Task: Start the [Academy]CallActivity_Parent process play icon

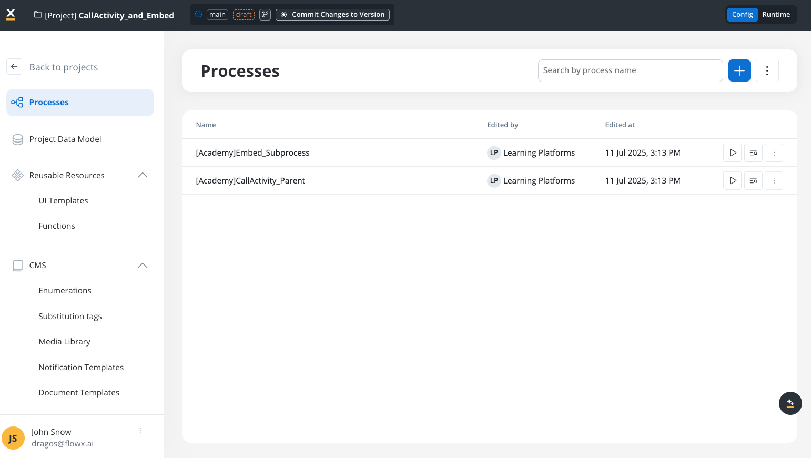Action: tap(732, 181)
